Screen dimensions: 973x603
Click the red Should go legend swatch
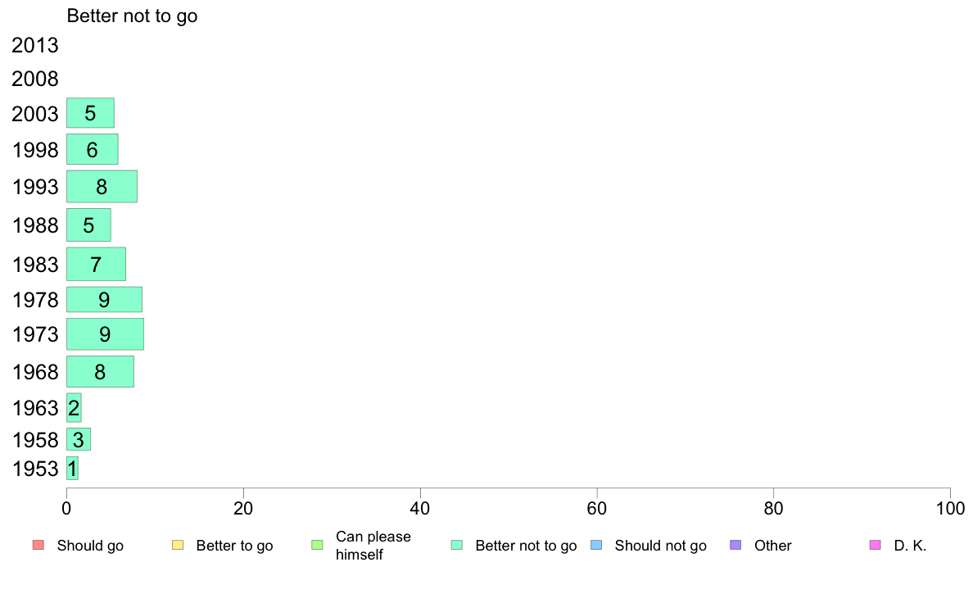pos(38,546)
